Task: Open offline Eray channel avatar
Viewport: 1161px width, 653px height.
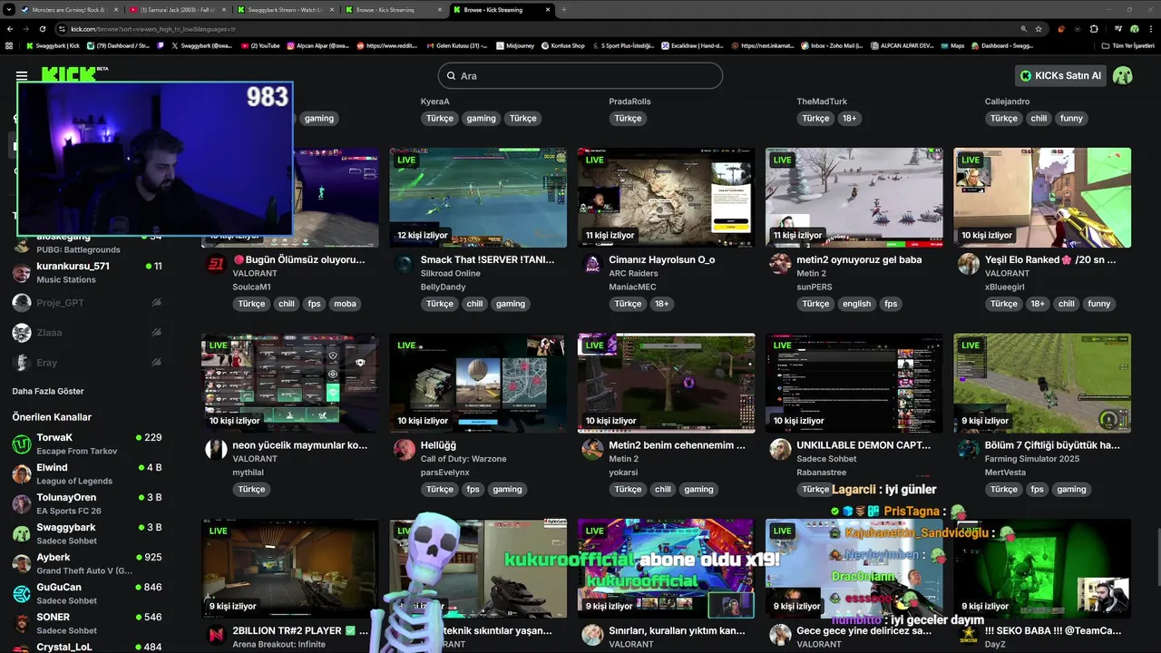Action: [x=22, y=362]
